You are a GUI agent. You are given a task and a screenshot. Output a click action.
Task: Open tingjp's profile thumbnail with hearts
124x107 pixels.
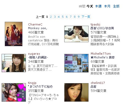click(x=14, y=92)
